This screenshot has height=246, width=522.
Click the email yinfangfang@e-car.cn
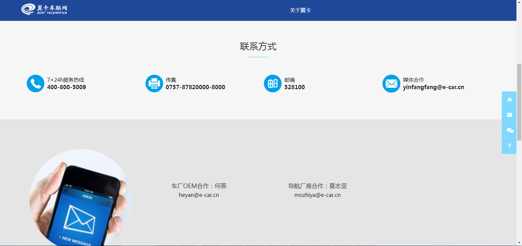click(x=434, y=87)
